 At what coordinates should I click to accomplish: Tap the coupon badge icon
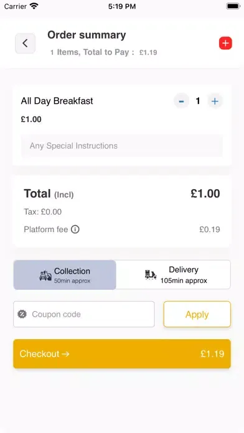(22, 314)
